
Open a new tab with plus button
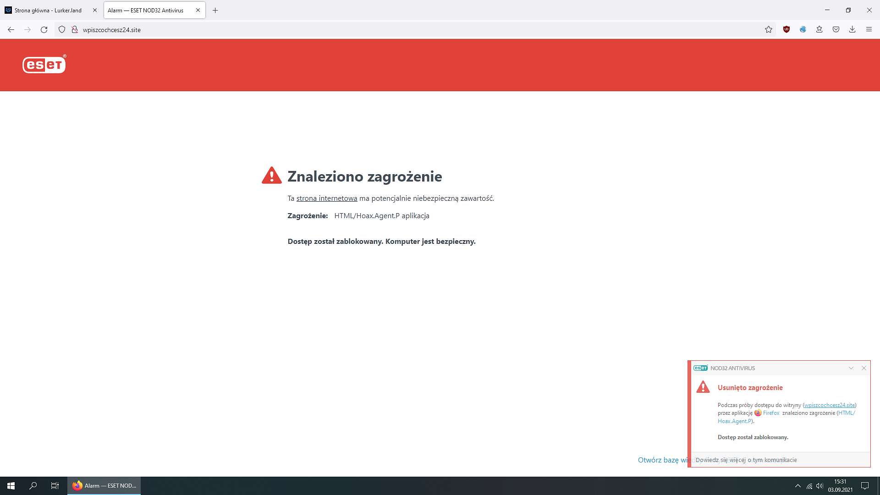click(x=215, y=11)
